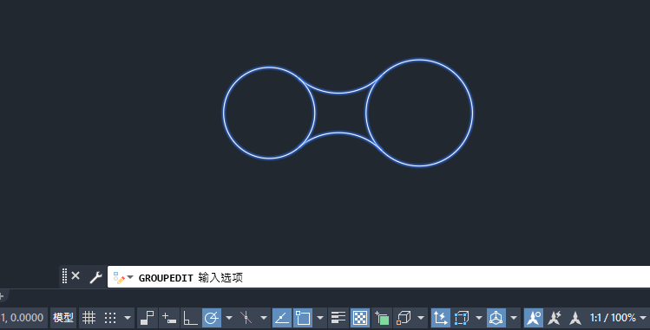Open polar tracking angle dropdown
The height and width of the screenshot is (330, 650).
point(229,318)
